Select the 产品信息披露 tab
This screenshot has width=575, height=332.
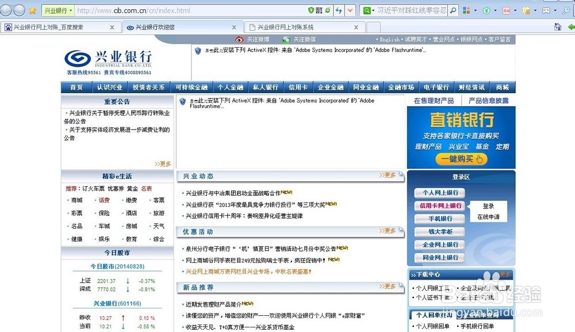coord(488,101)
